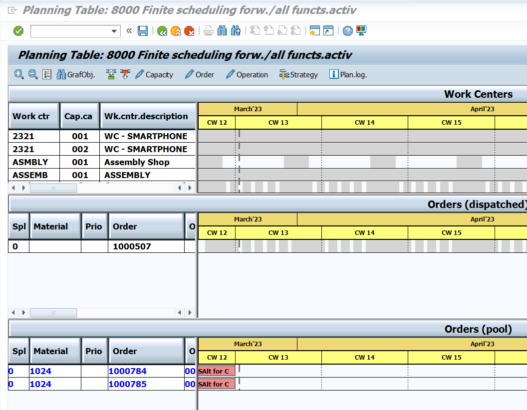Open the planning table legend icon
This screenshot has width=527, height=410.
[46, 74]
